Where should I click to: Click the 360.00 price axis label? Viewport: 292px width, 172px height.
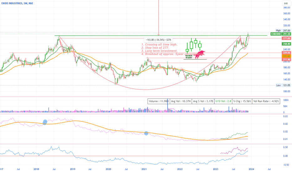click(x=287, y=13)
